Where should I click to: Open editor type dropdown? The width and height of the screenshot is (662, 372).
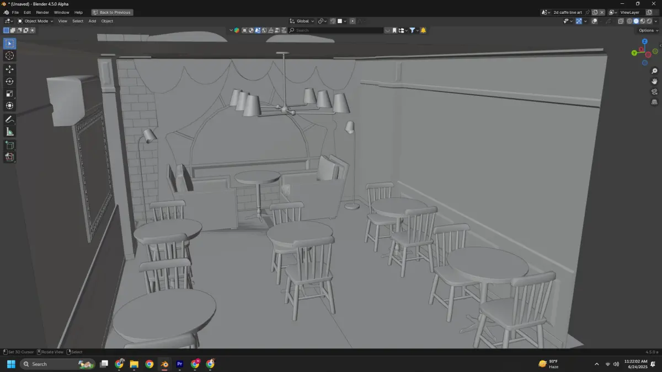click(9, 21)
